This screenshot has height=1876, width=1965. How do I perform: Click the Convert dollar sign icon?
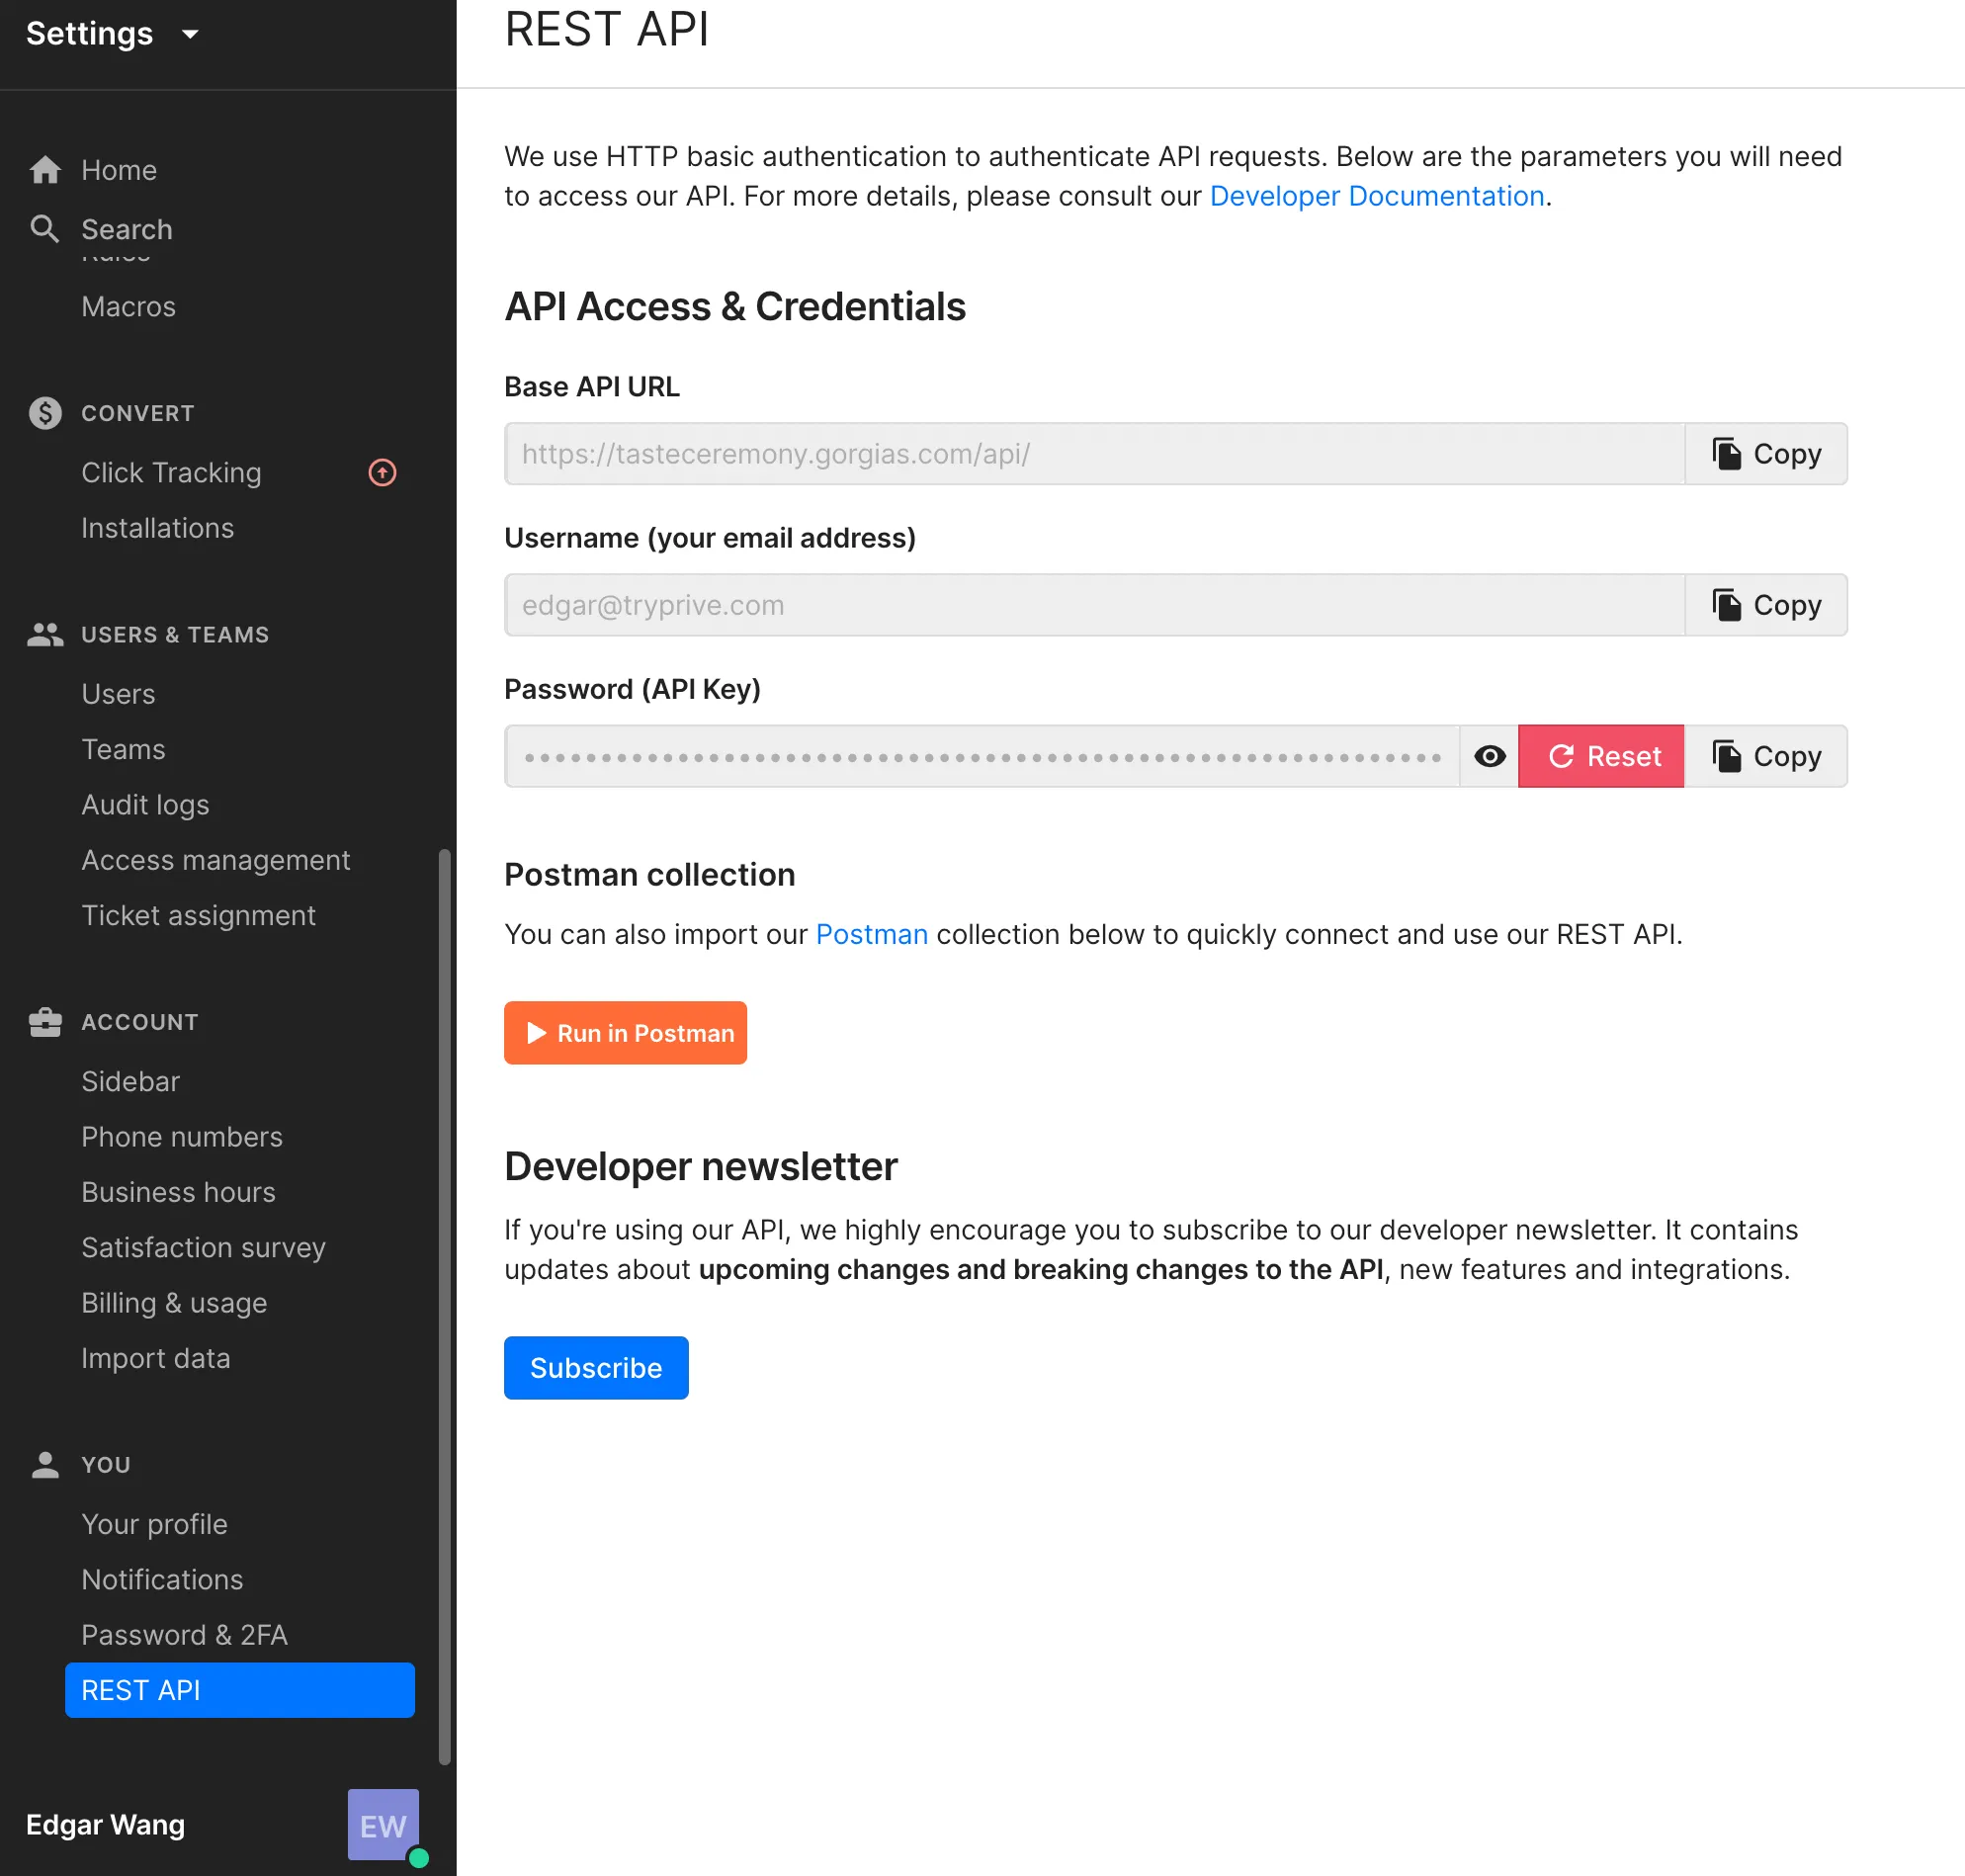(x=45, y=413)
